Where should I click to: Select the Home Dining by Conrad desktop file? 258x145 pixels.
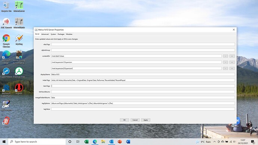[x=19, y=57]
